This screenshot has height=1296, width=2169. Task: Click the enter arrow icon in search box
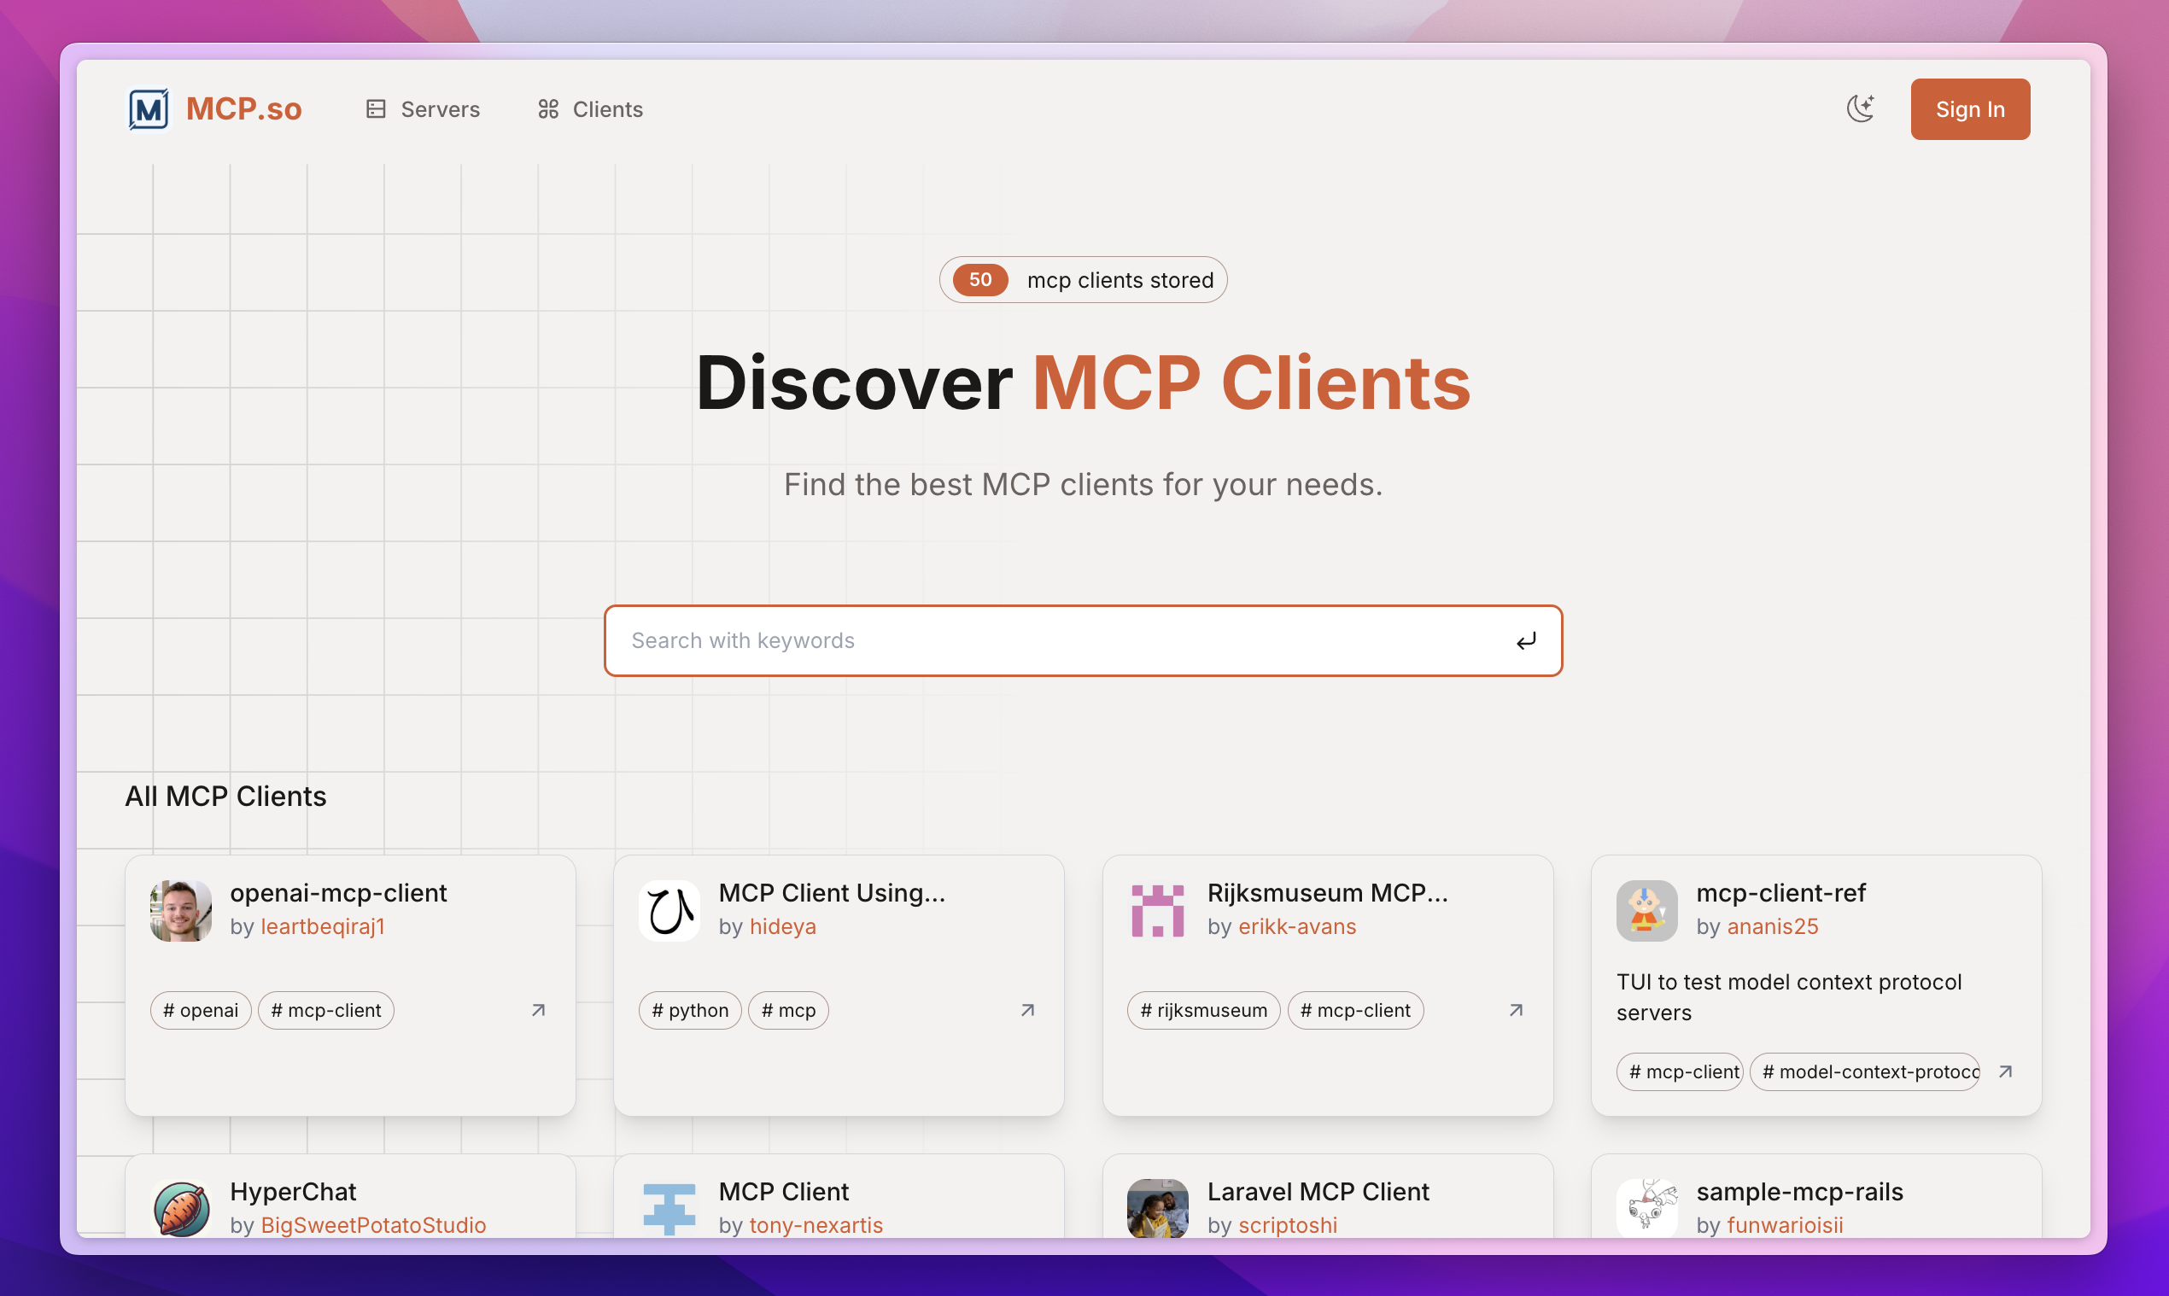coord(1525,641)
